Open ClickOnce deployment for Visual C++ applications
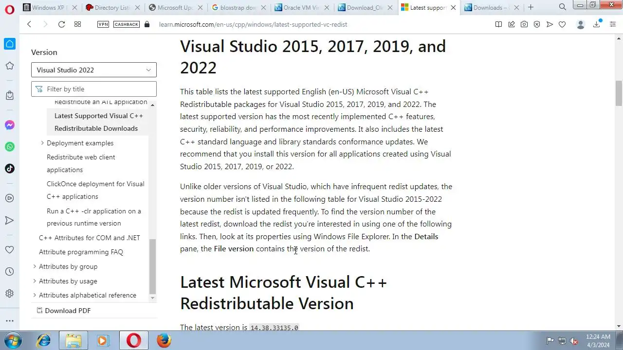Viewport: 623px width, 350px height. (95, 190)
